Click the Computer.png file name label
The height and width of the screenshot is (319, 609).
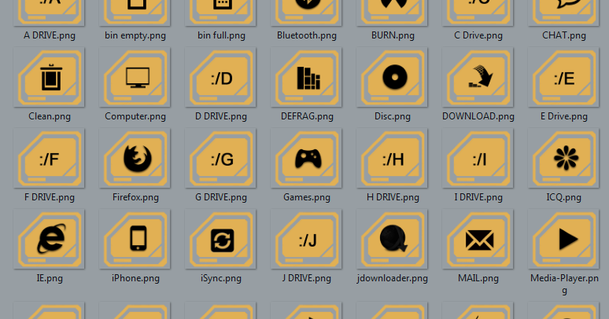tap(135, 116)
